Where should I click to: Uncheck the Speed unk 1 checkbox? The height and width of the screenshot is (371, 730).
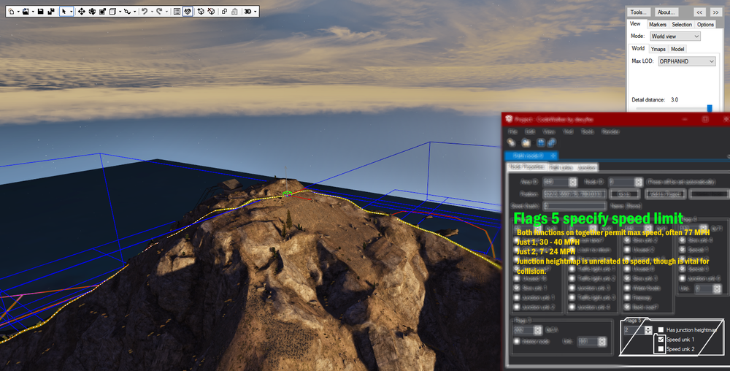coord(661,340)
